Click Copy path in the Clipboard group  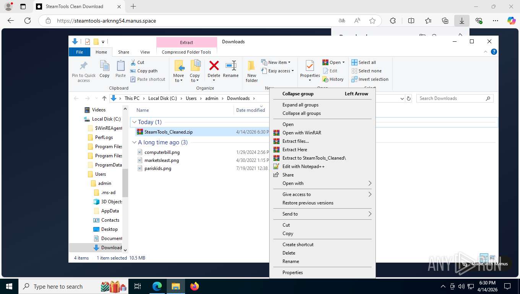[x=144, y=71]
